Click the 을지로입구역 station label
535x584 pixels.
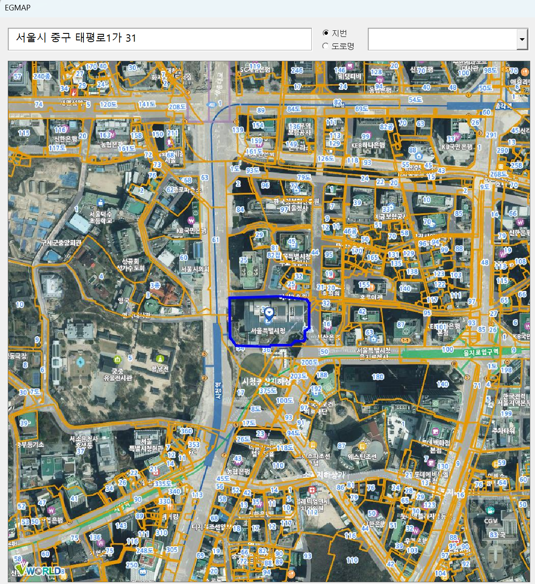pos(480,352)
